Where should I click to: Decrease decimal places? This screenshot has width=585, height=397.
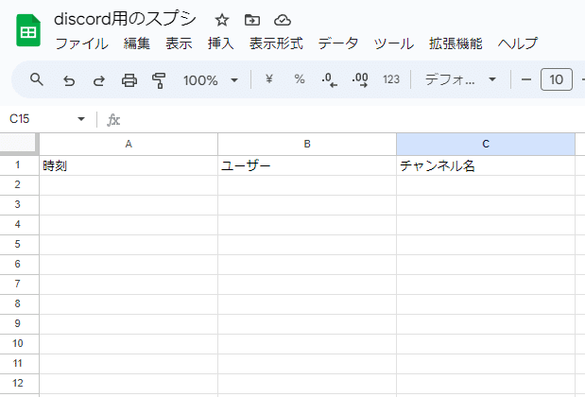point(329,79)
